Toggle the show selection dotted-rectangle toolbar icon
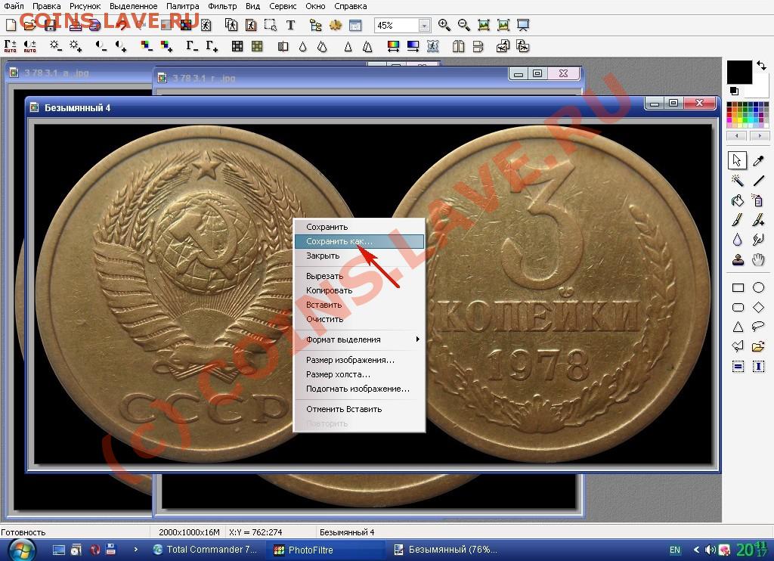The image size is (774, 561). (x=271, y=25)
